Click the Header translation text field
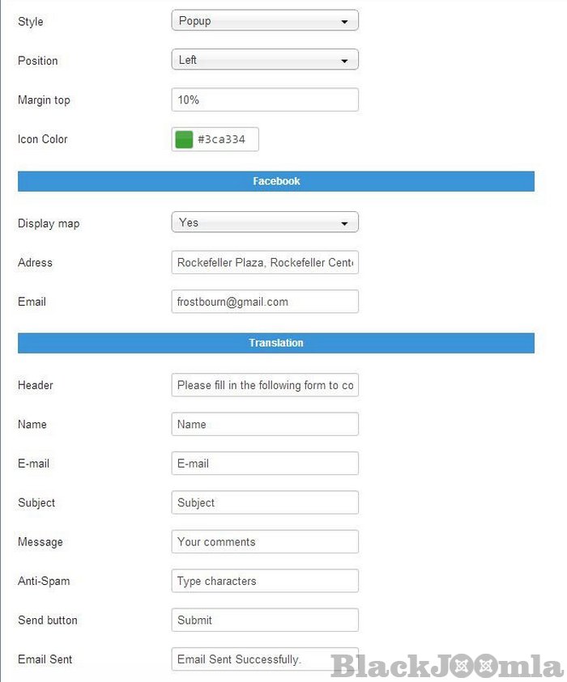The image size is (567, 682). (265, 385)
